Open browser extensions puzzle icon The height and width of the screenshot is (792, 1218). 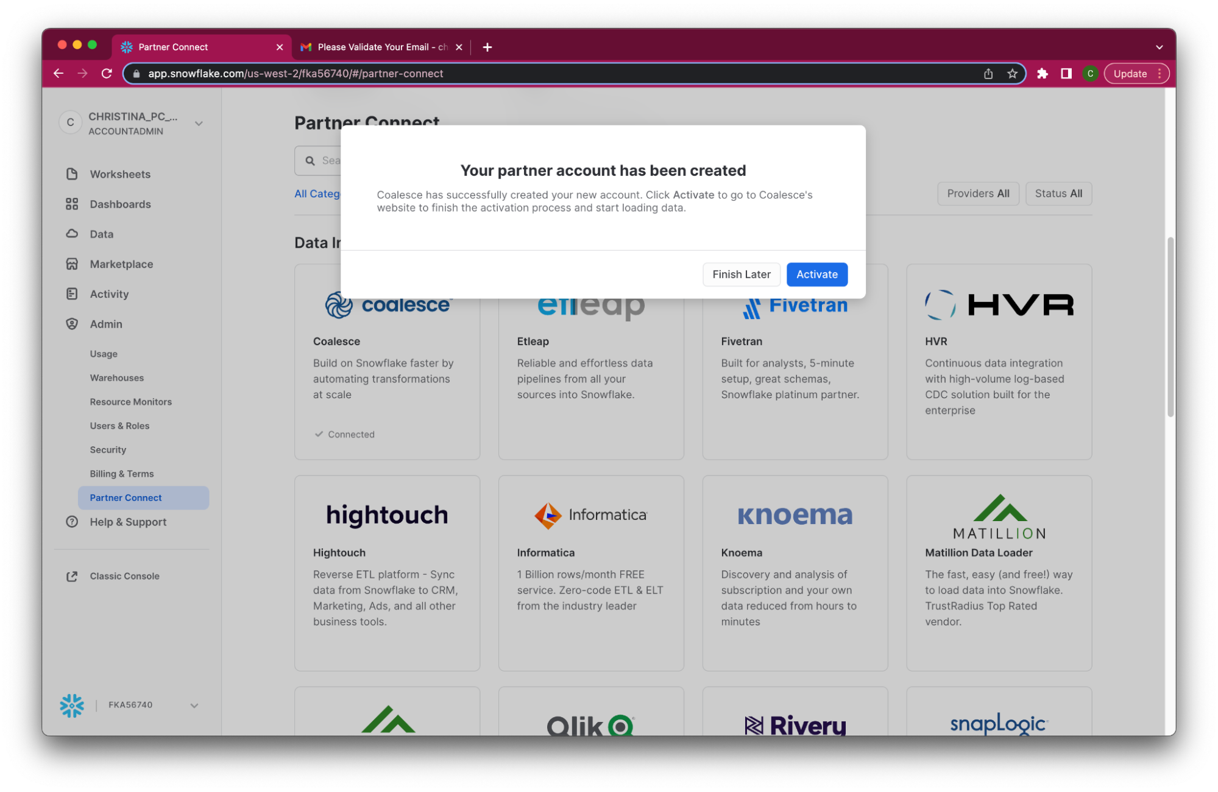(1043, 74)
